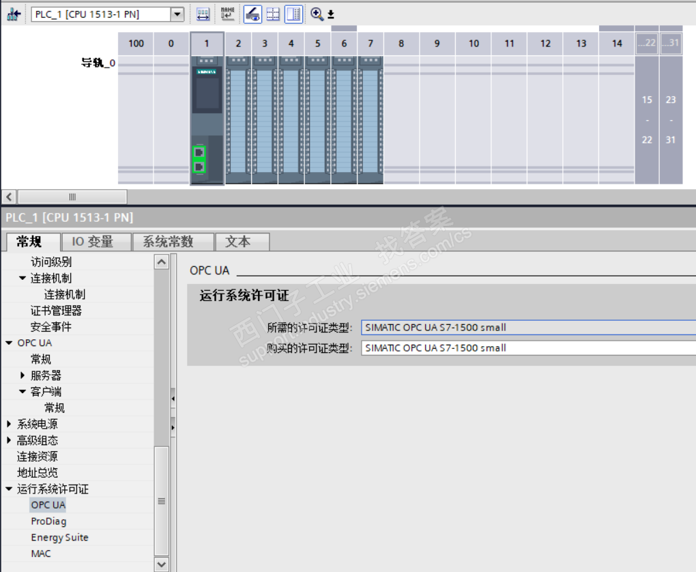
Task: Select the child 连接机制 tree item
Action: pyautogui.click(x=64, y=294)
